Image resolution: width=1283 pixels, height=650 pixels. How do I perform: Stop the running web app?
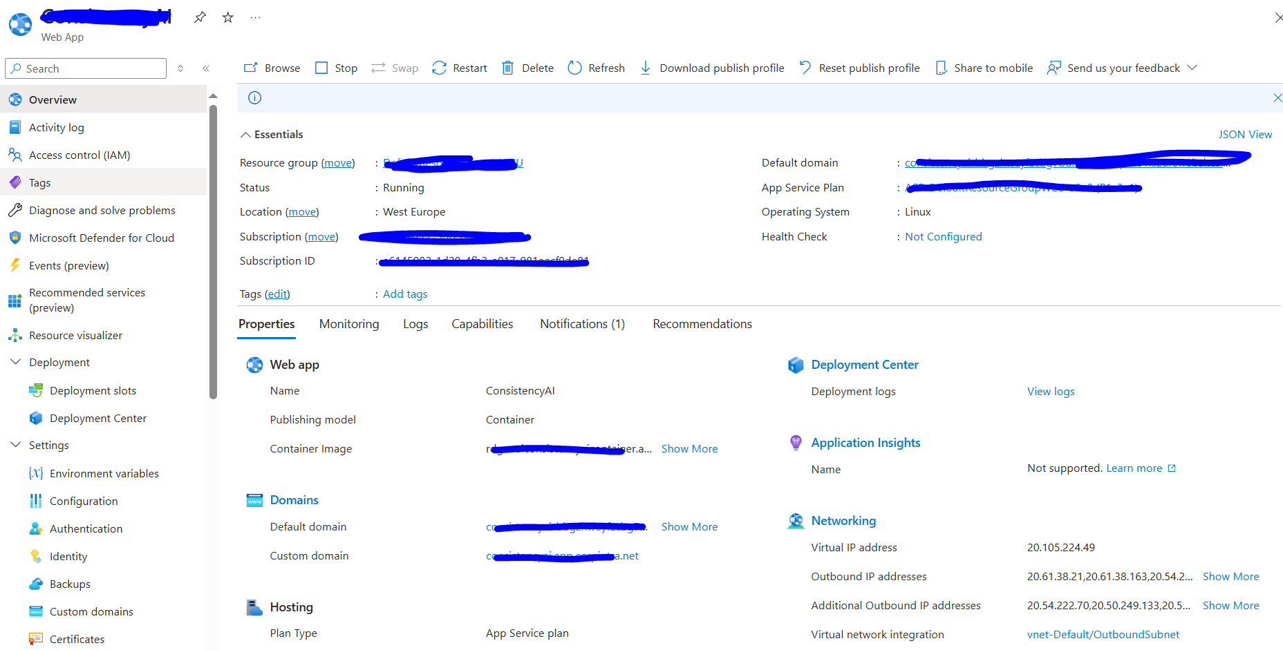point(335,68)
